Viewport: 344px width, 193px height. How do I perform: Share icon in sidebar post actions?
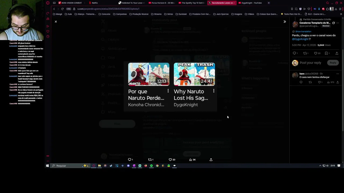337,53
